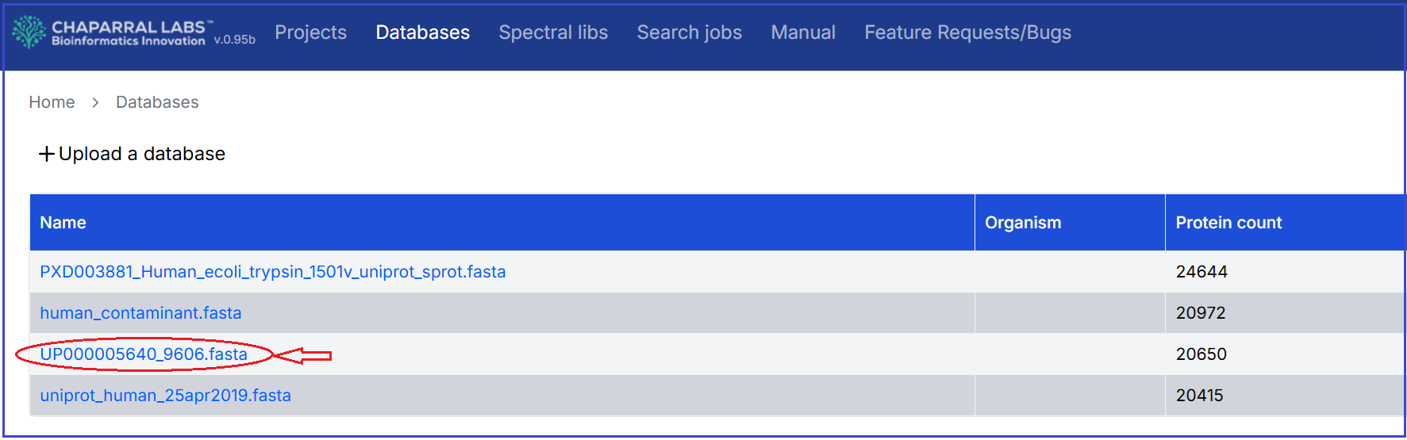Click the plus icon to upload a database
Image resolution: width=1407 pixels, height=440 pixels.
pyautogui.click(x=47, y=154)
